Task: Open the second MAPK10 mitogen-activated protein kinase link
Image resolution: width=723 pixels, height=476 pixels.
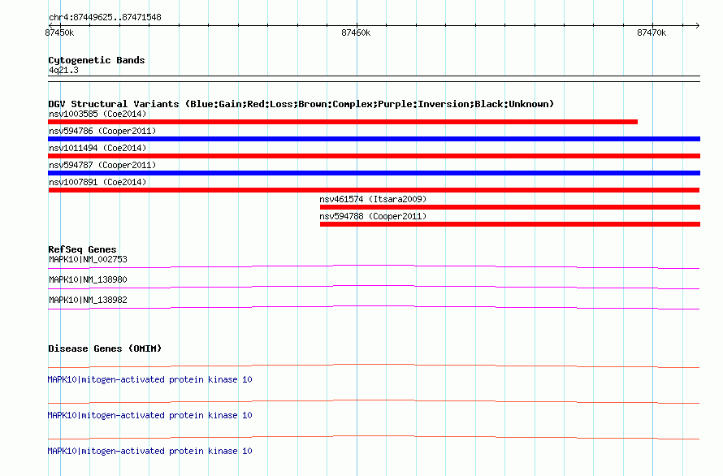Action: click(149, 415)
